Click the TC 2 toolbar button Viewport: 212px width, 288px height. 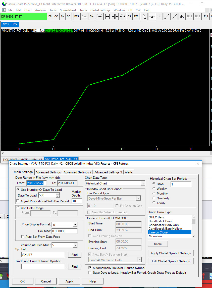197,17
